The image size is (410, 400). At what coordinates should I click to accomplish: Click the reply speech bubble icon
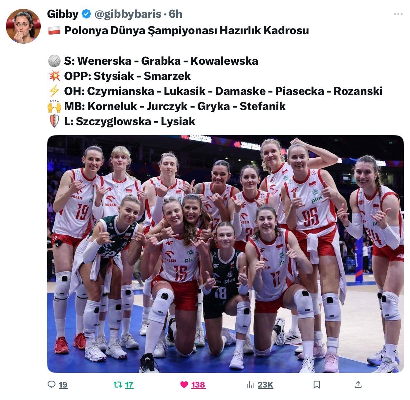click(x=52, y=384)
